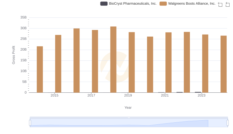Click the plus-square icon in top-right toolbar
Screen dimensions: 233x134
tap(220, 4)
